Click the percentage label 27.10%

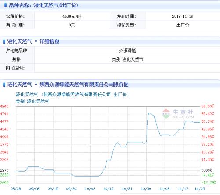208,144
